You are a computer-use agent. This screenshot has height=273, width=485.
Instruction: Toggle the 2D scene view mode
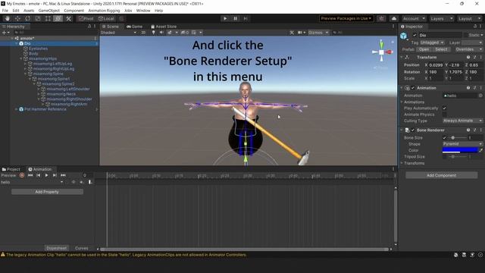143,33
